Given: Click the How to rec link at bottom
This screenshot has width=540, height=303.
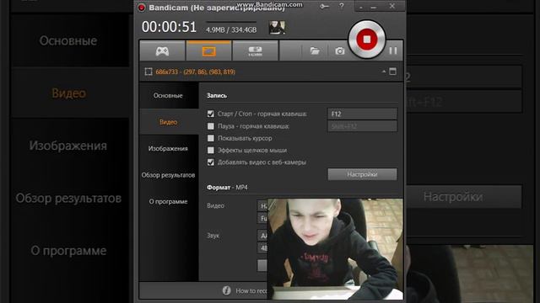Looking at the screenshot, I should point(251,290).
